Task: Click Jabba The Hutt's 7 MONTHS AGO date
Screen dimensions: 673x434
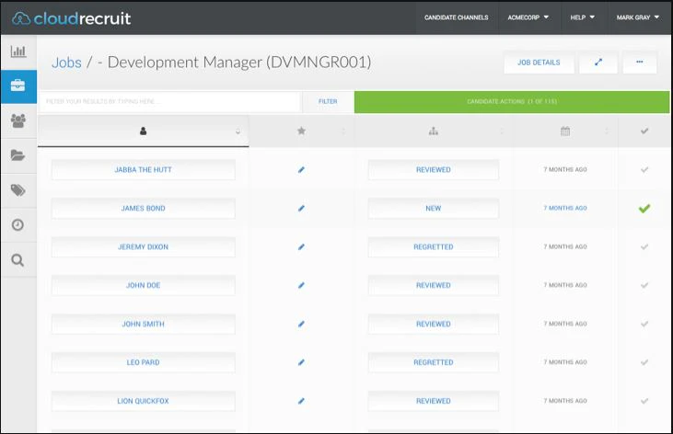Action: point(565,169)
